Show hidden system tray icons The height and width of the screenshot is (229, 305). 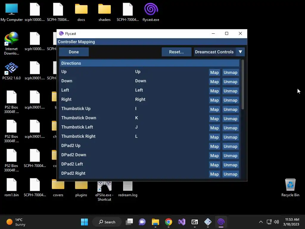(261, 222)
